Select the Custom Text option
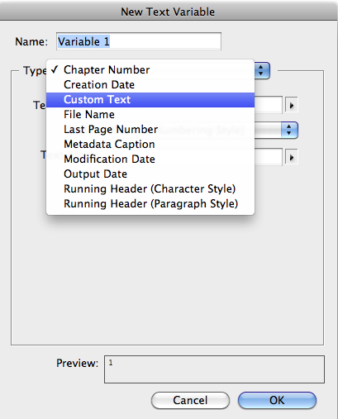 150,100
